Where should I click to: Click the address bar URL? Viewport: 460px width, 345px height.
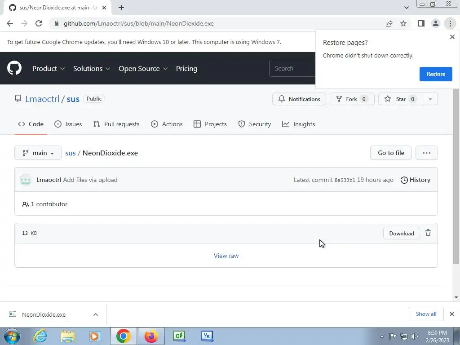[x=138, y=23]
